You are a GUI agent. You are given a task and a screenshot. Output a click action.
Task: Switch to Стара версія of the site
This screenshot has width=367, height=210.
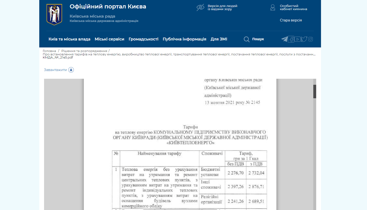pyautogui.click(x=291, y=20)
